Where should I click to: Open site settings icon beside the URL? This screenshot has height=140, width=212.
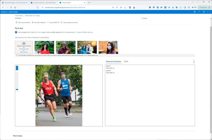click(x=42, y=7)
